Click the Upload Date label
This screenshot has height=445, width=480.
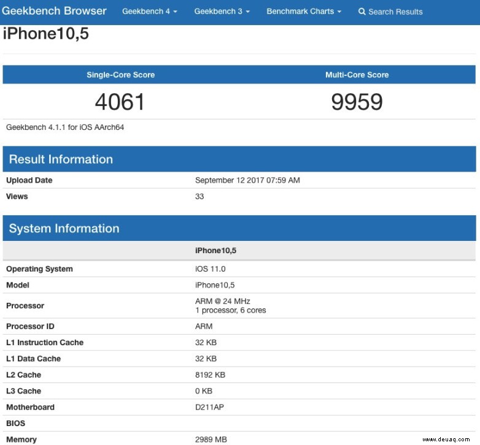coord(29,180)
